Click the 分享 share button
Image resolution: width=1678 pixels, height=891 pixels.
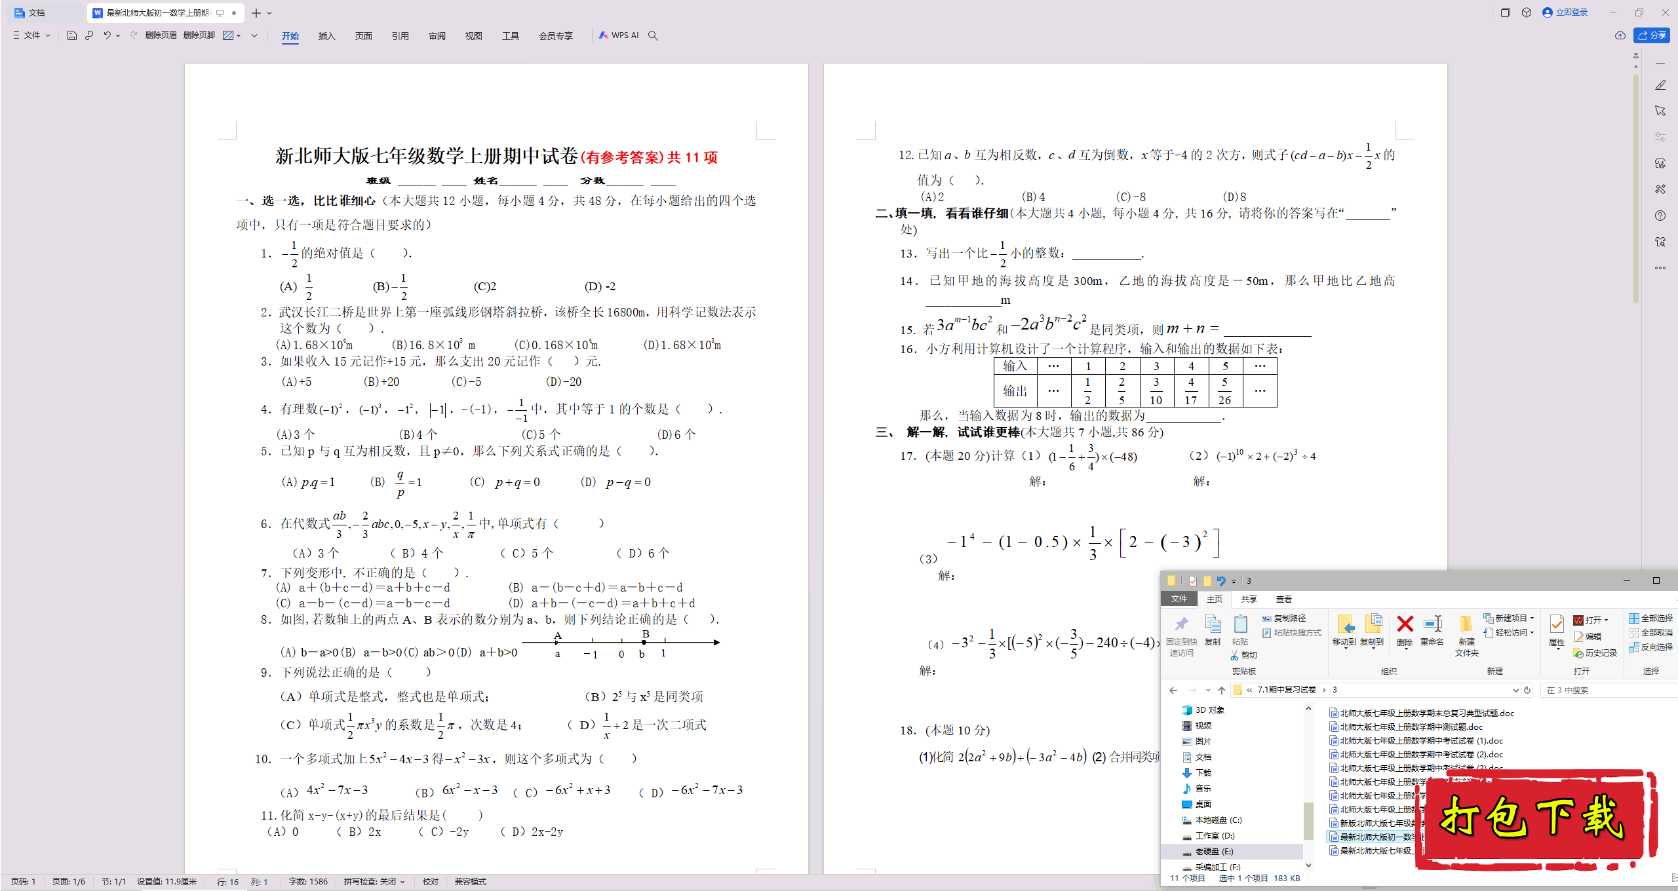click(x=1652, y=35)
